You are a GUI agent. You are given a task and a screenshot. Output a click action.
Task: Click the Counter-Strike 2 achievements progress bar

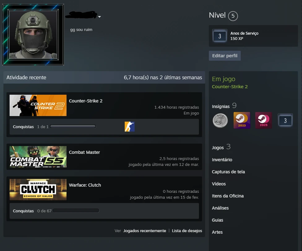[73, 127]
